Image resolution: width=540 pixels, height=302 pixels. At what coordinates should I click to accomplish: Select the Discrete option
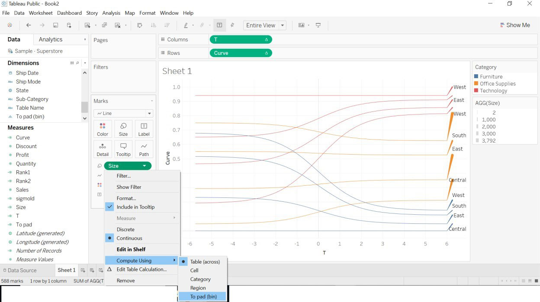[x=125, y=229]
